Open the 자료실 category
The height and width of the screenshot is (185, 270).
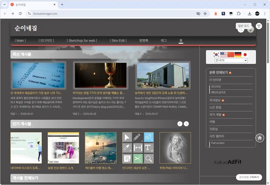point(213,129)
